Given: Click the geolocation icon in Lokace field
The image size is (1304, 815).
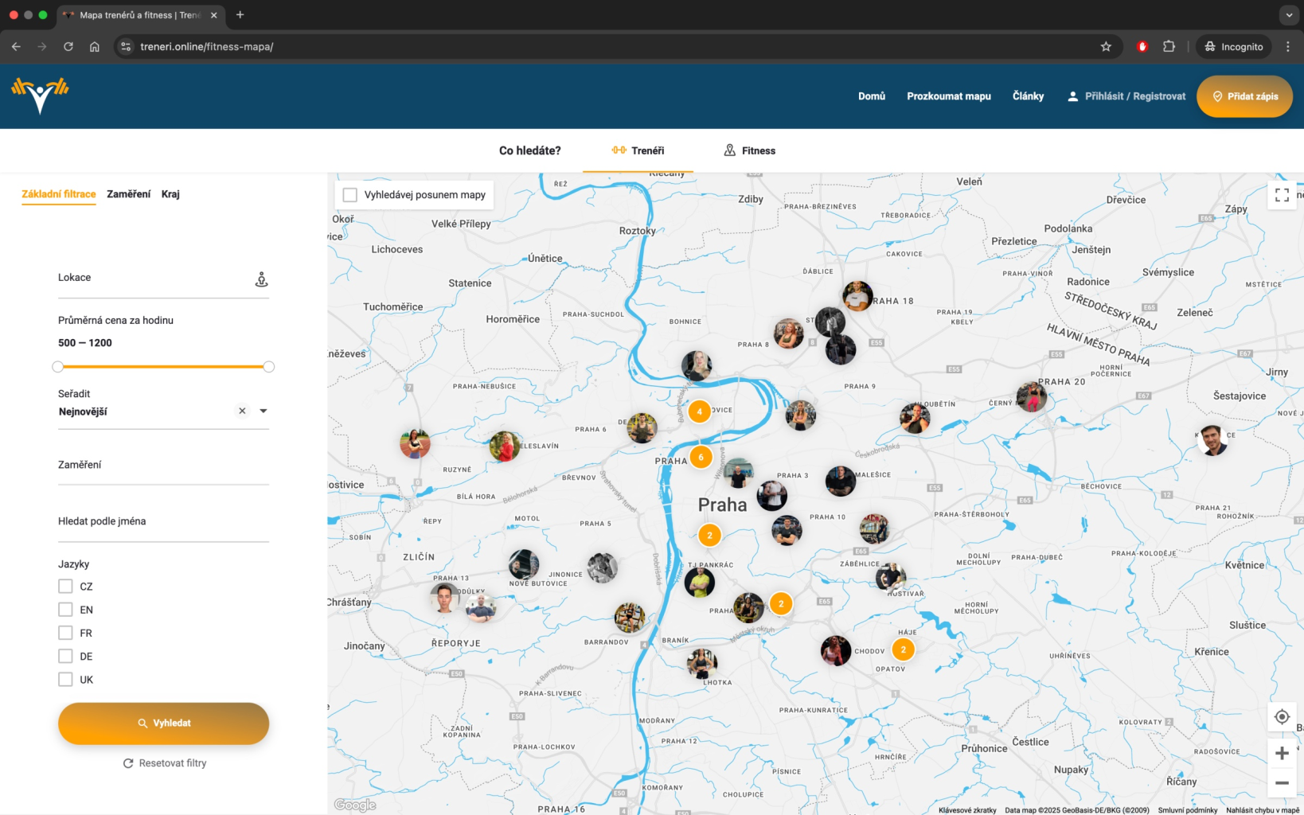Looking at the screenshot, I should point(261,279).
